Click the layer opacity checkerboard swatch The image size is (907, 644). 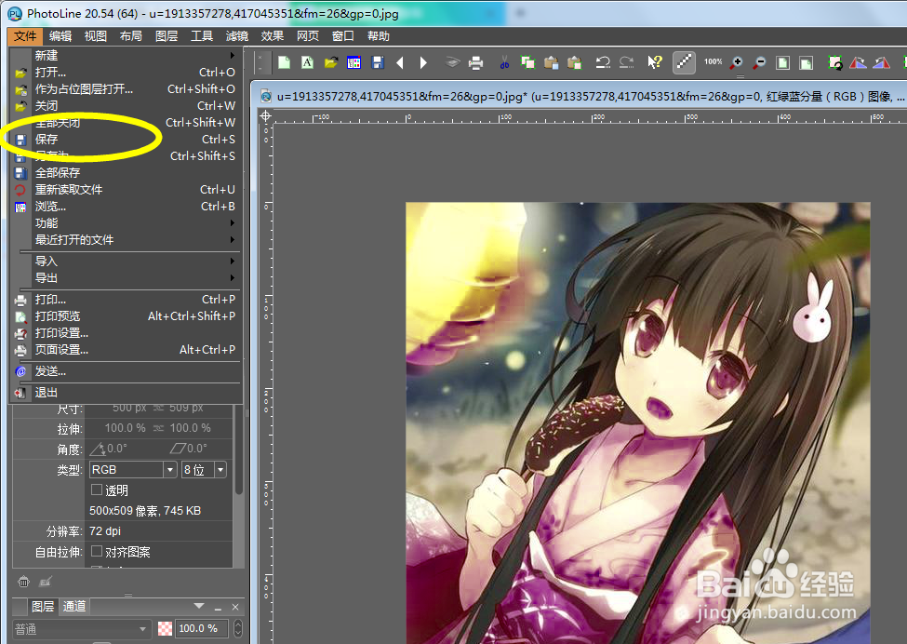coord(165,628)
